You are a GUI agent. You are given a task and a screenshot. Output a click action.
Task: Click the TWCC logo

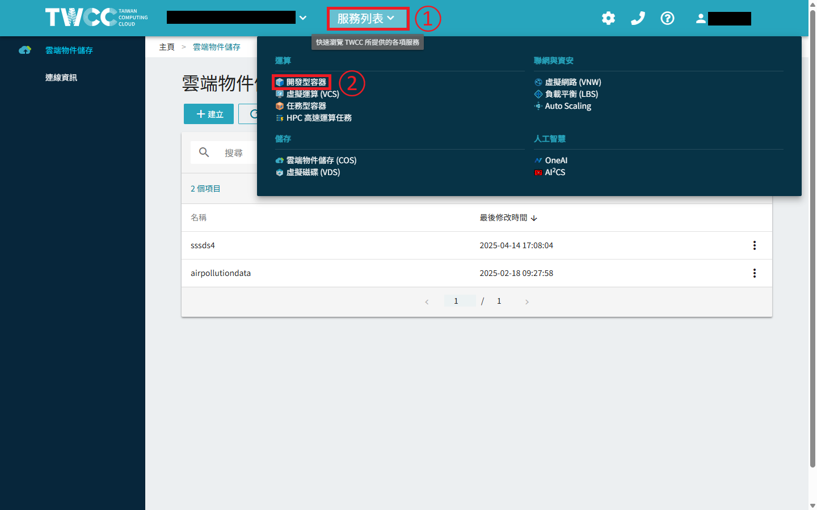click(96, 18)
